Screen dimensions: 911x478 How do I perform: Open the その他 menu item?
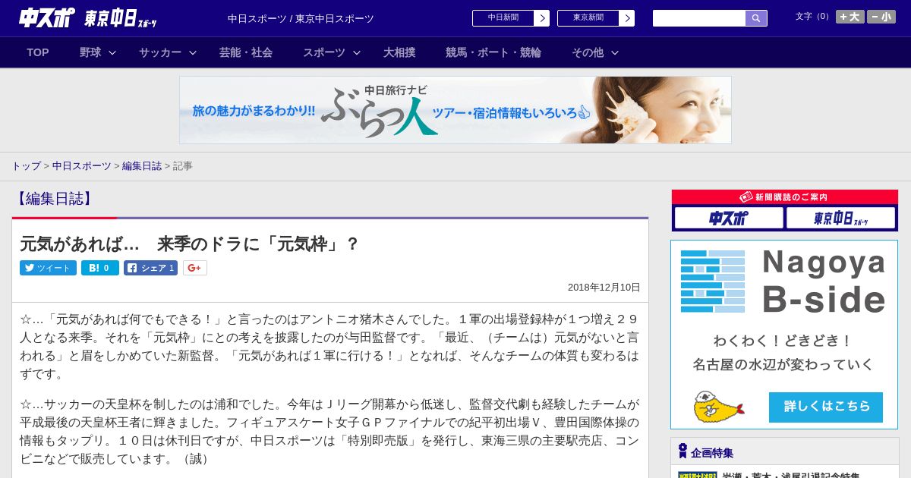[x=588, y=52]
